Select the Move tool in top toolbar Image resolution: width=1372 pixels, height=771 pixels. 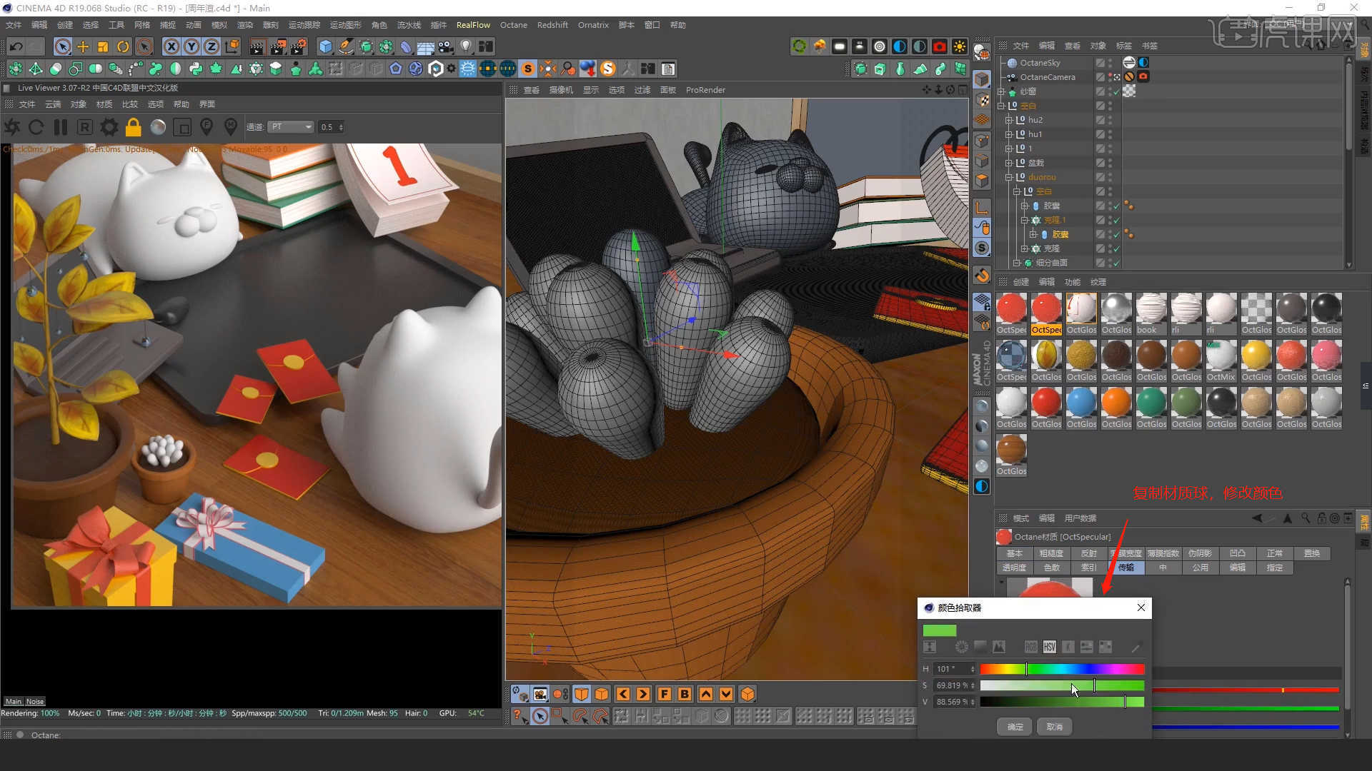click(83, 47)
